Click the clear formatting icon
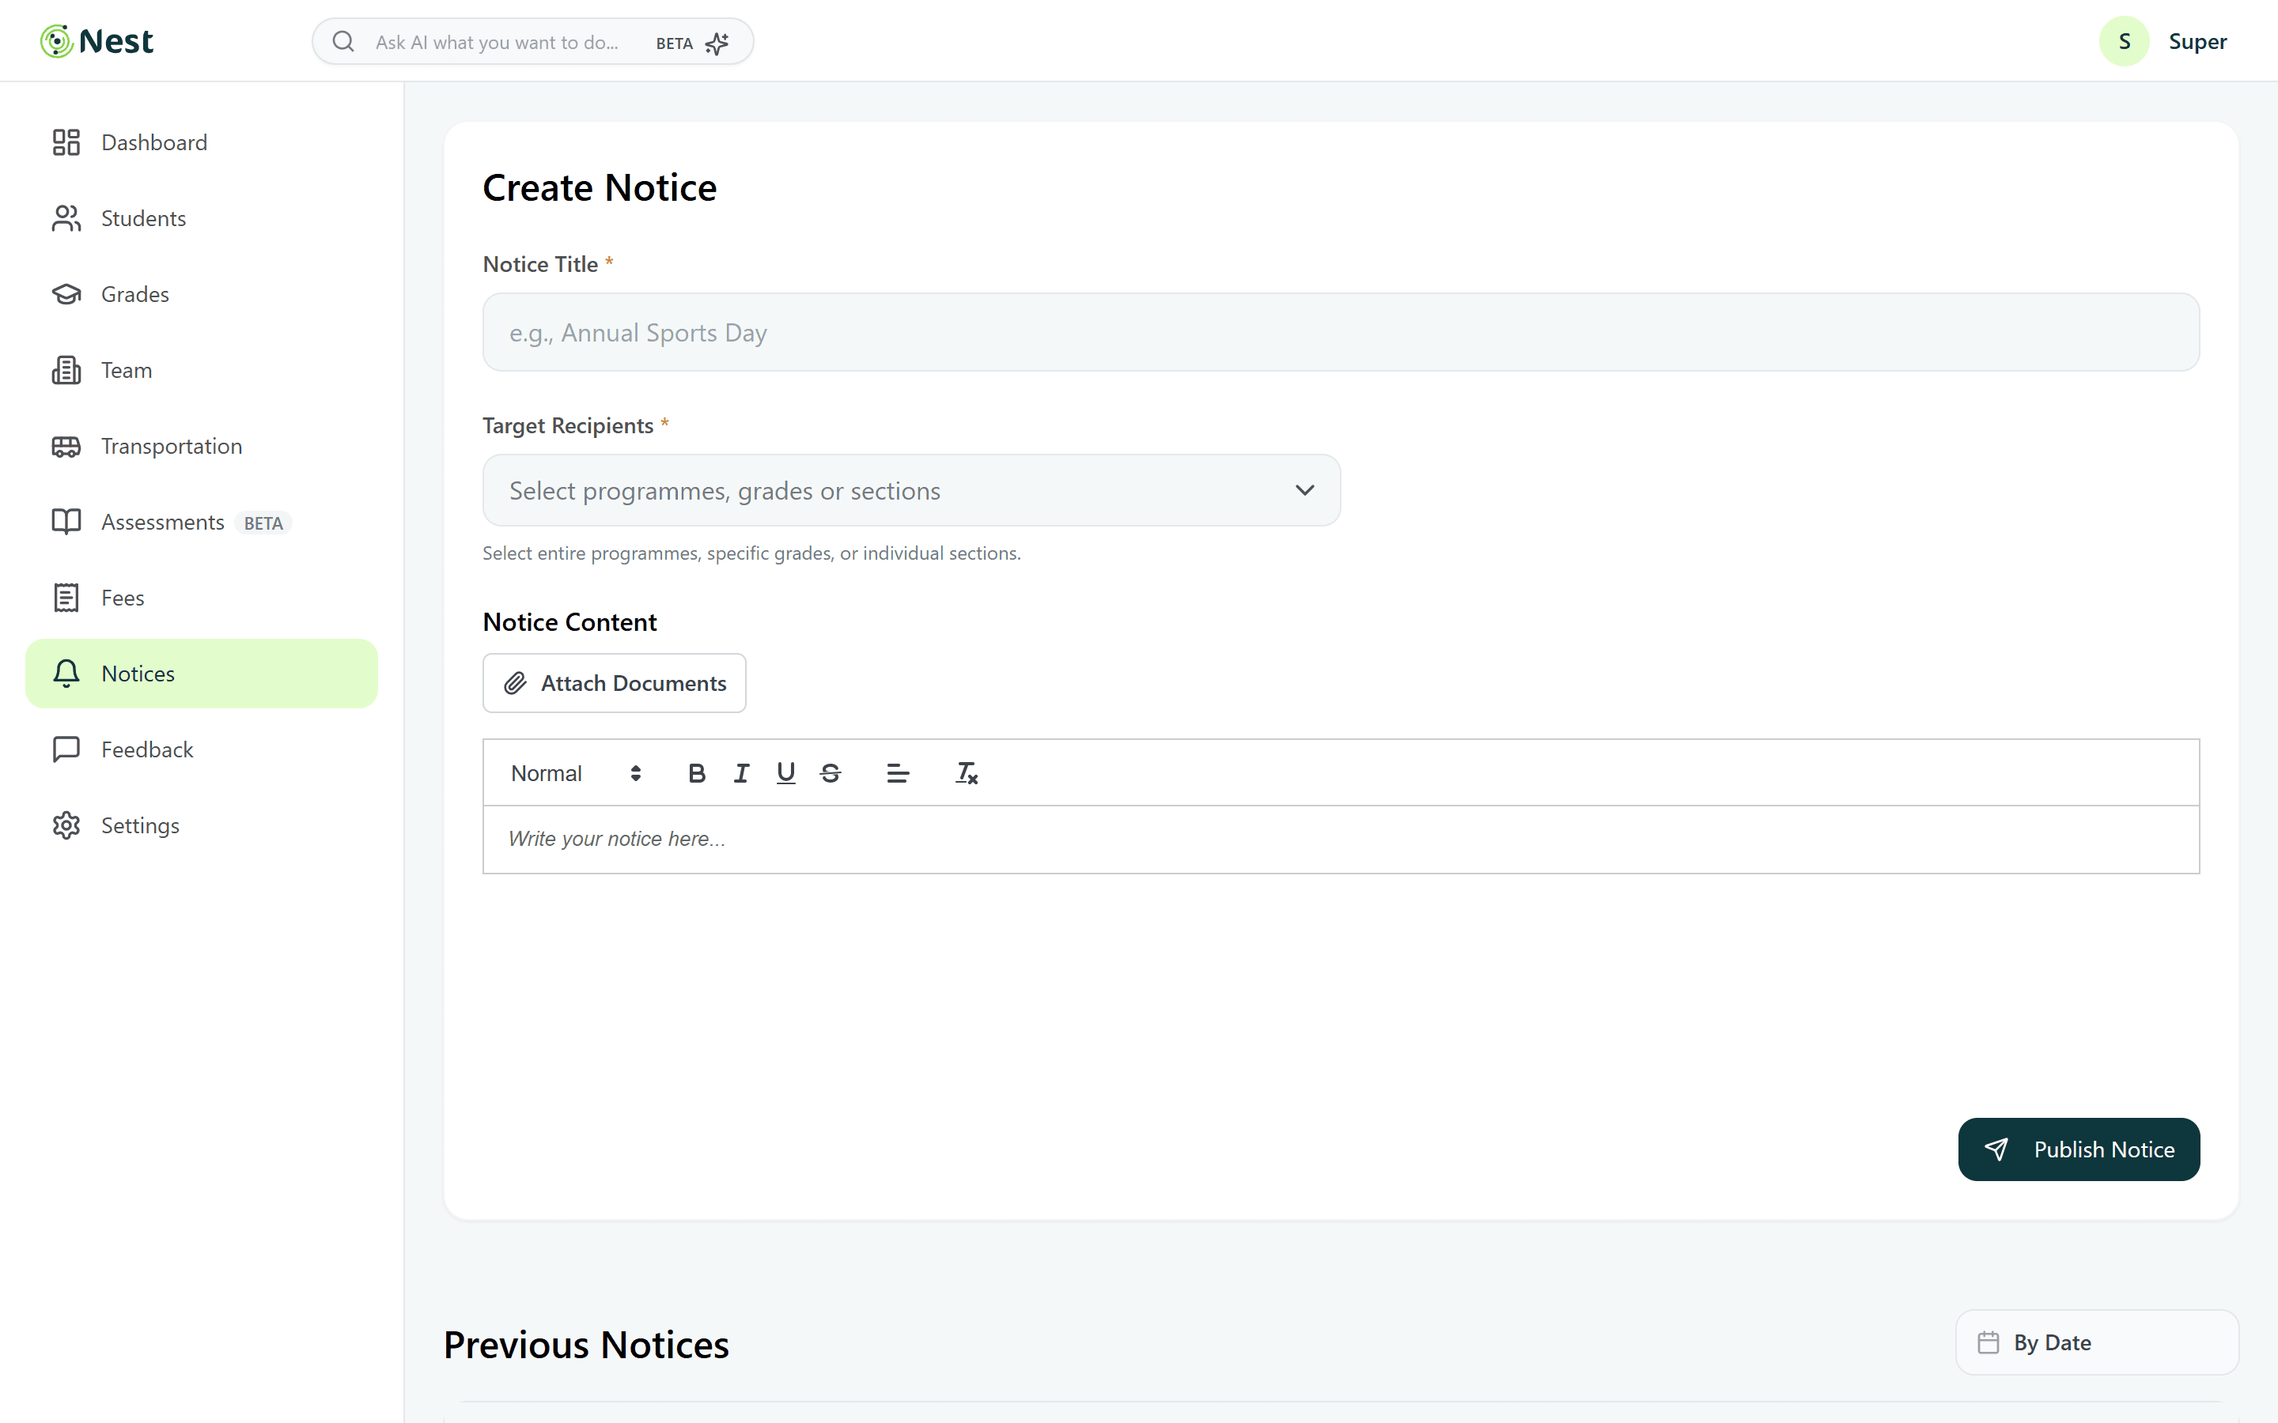 click(967, 774)
